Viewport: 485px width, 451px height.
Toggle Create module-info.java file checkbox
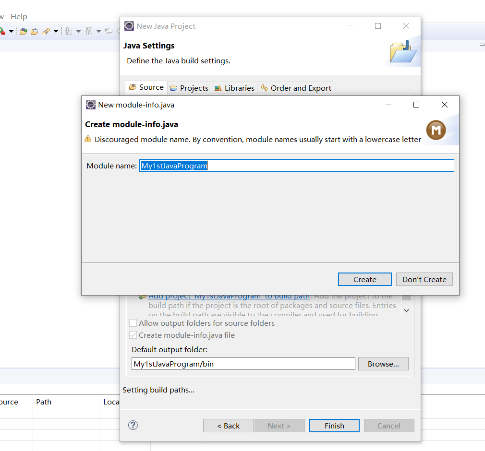133,335
